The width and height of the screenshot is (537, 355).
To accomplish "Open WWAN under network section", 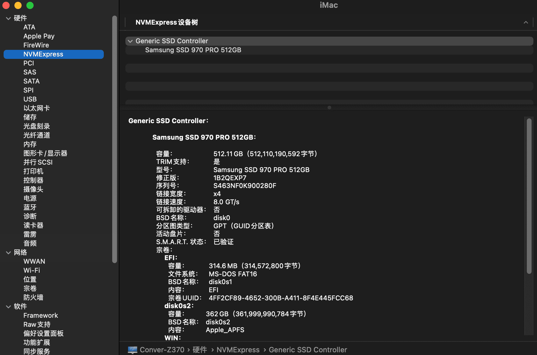I will (x=34, y=262).
